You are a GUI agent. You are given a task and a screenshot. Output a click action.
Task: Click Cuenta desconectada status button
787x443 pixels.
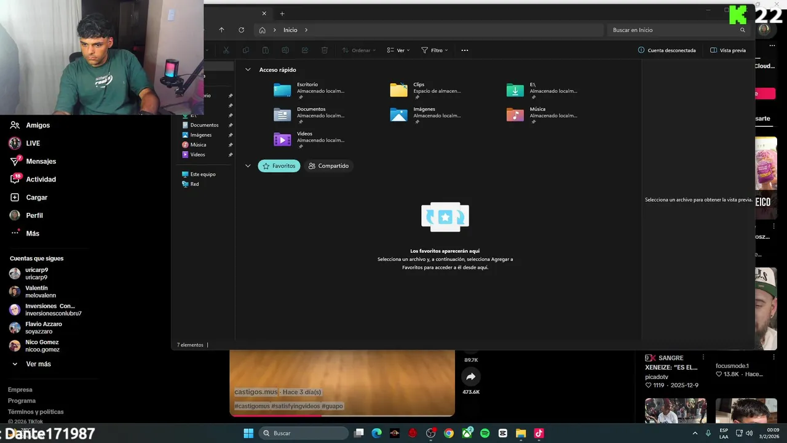667,50
